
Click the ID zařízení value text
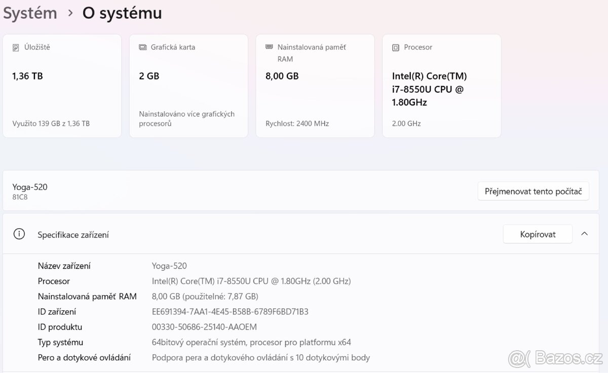pos(230,312)
